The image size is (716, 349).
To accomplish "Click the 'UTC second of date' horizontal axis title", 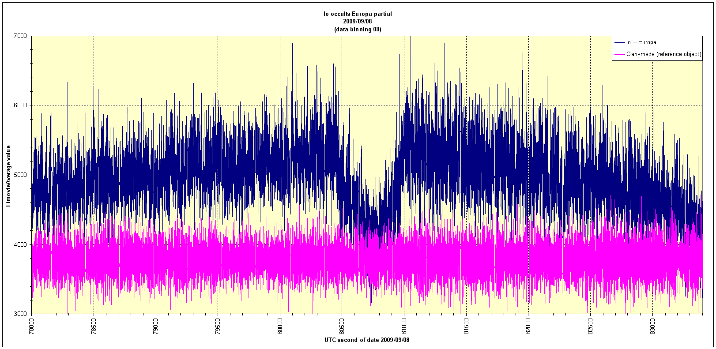I will (367, 340).
